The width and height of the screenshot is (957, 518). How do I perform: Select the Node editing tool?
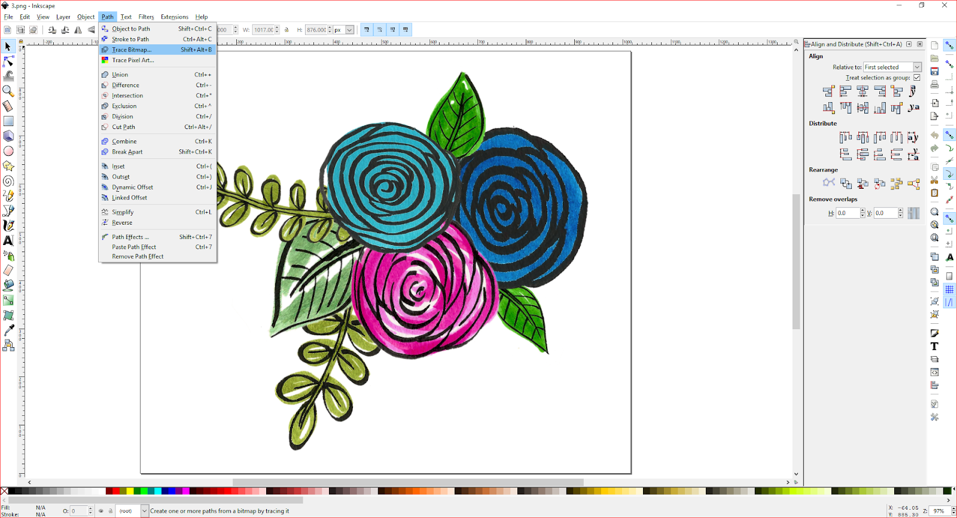coord(8,61)
